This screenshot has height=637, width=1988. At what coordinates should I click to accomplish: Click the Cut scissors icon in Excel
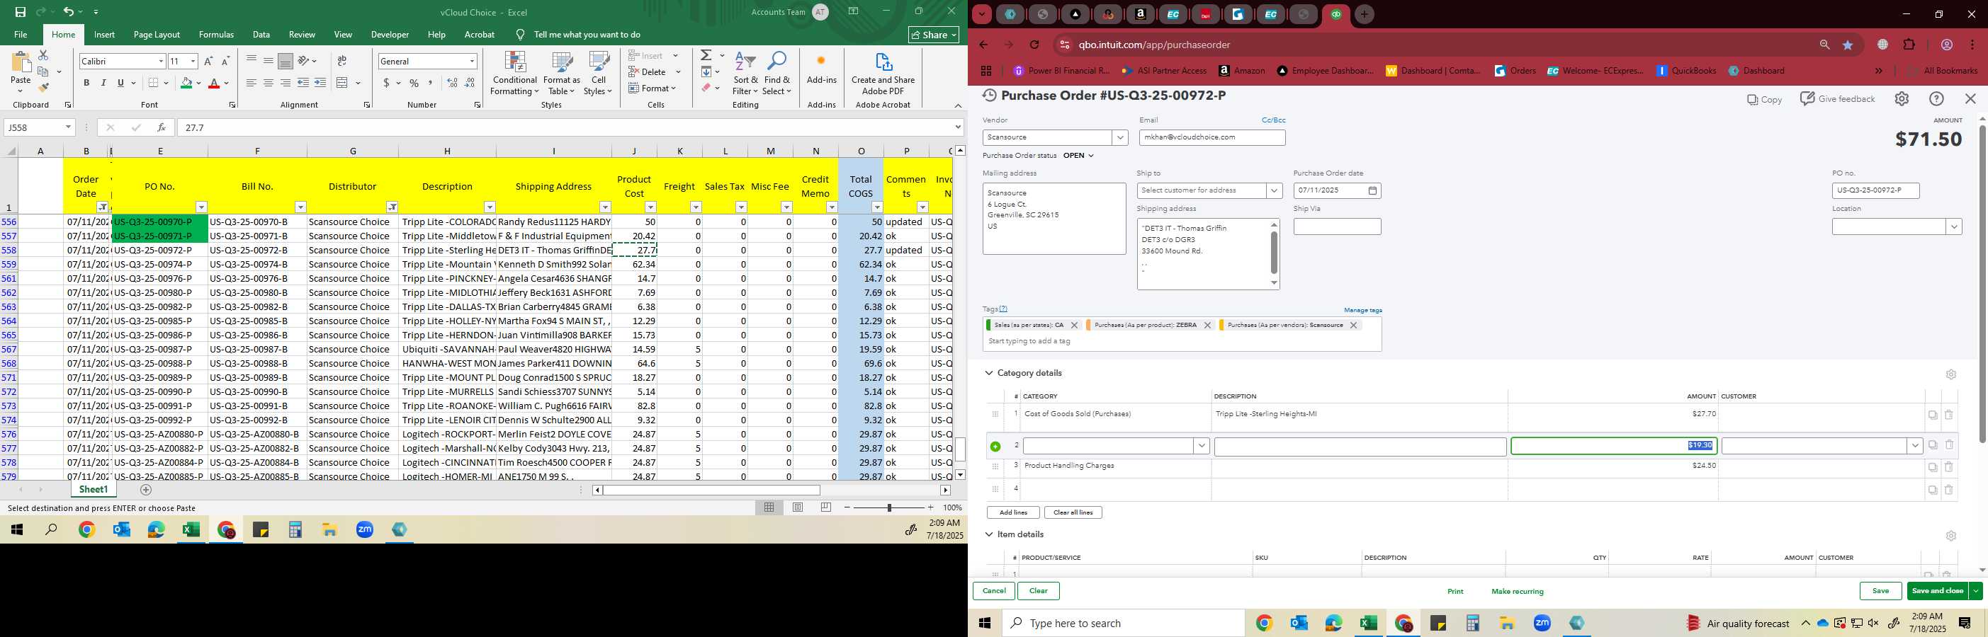43,55
